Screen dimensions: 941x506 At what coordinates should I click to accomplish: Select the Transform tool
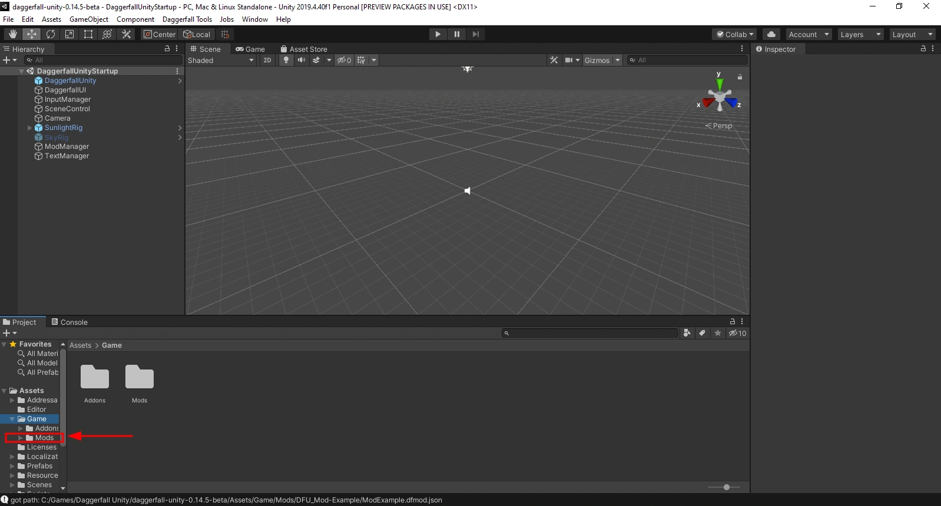107,34
